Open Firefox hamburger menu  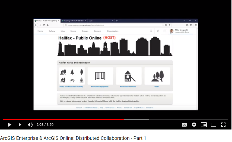click(x=196, y=25)
